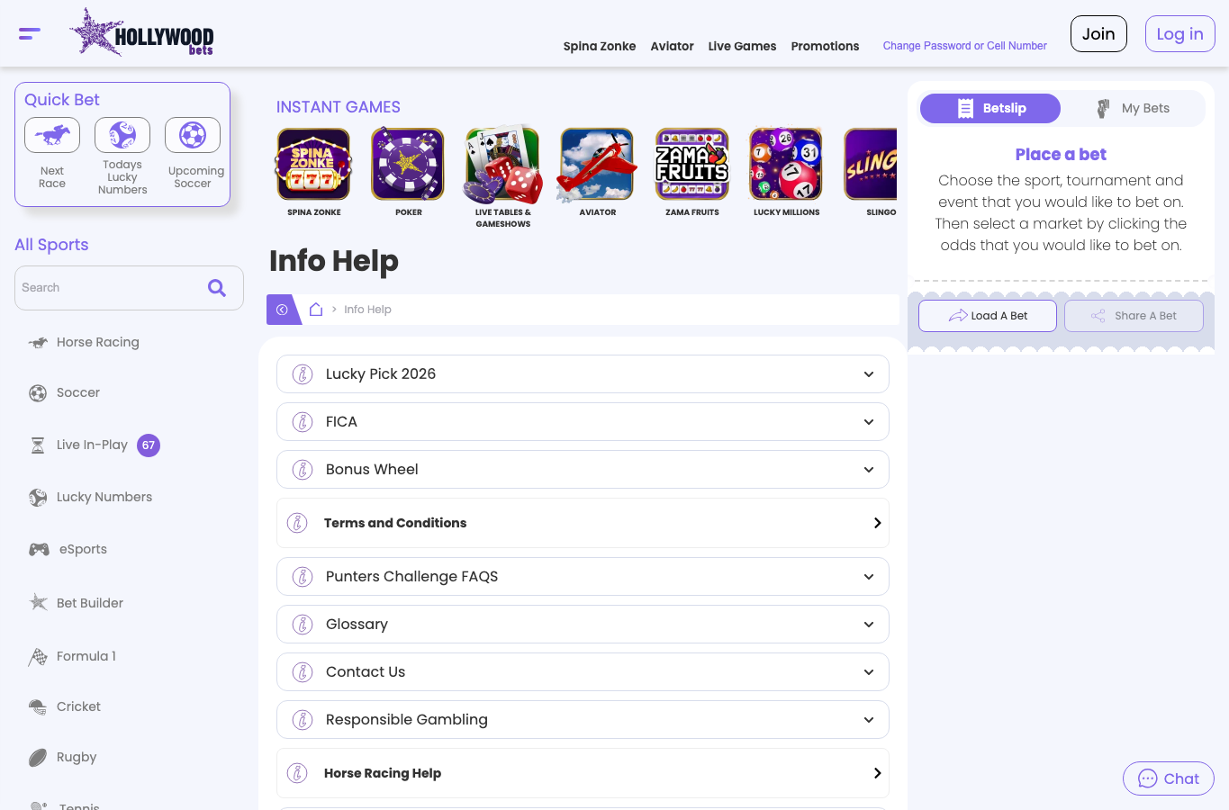The image size is (1229, 810).
Task: Click the search magnifier icon
Action: 217,288
